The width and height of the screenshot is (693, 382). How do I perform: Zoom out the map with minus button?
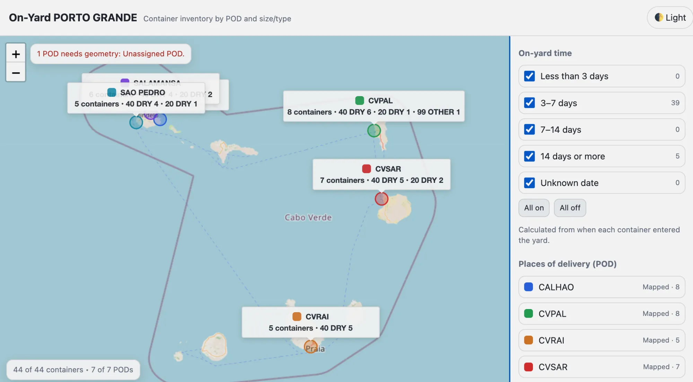pos(16,73)
